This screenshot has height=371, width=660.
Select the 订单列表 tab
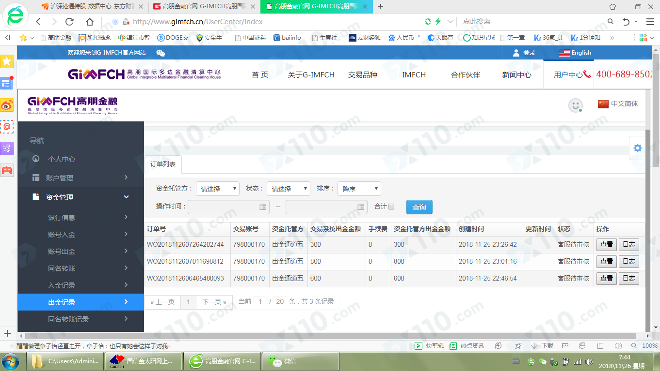[163, 164]
